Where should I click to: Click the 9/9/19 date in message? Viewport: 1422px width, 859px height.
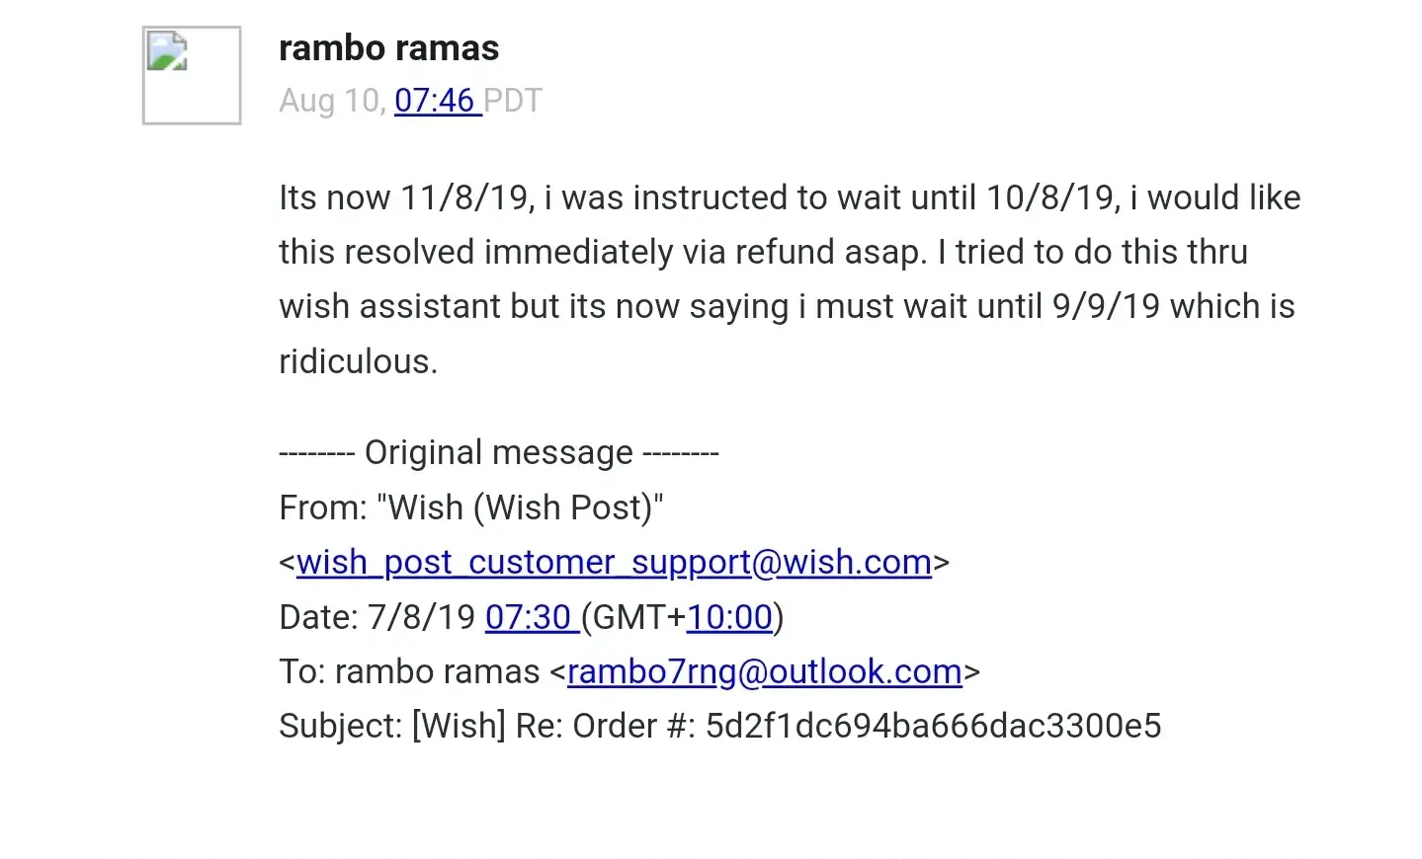[x=1106, y=306]
